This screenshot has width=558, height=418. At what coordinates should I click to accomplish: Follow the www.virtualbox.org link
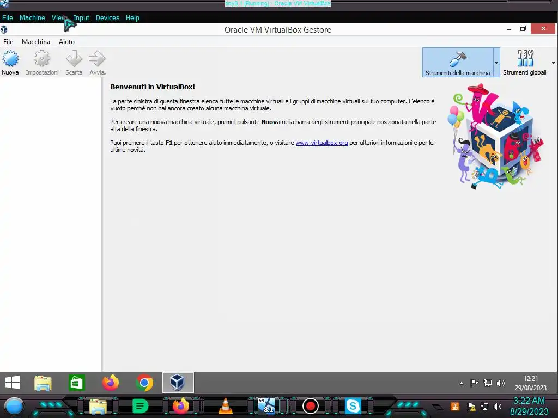[322, 143]
